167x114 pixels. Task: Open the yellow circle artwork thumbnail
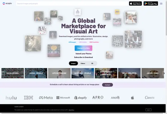click(x=54, y=51)
